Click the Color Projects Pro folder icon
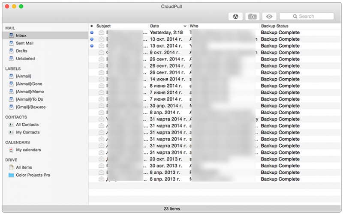 (11, 175)
